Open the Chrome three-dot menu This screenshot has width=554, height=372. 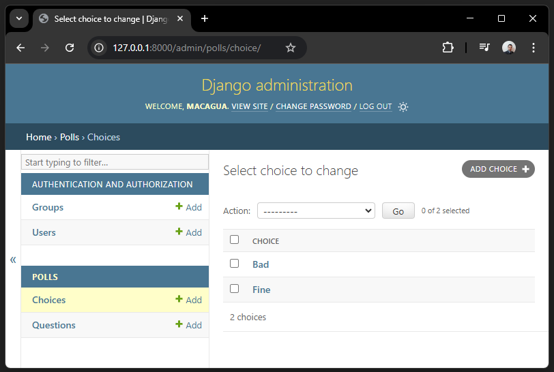(x=533, y=48)
